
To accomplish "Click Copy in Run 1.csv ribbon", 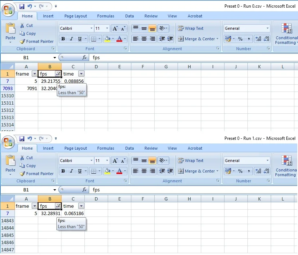I will (28, 166).
